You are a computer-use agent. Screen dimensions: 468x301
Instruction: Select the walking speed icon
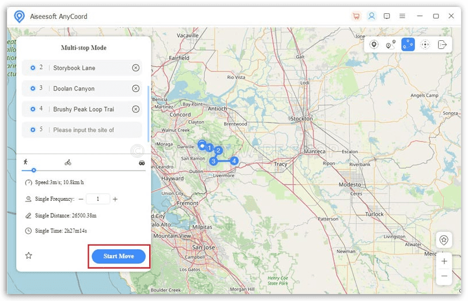[26, 162]
